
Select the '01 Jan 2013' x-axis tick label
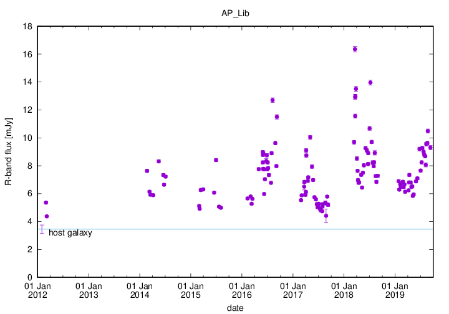[x=89, y=290]
